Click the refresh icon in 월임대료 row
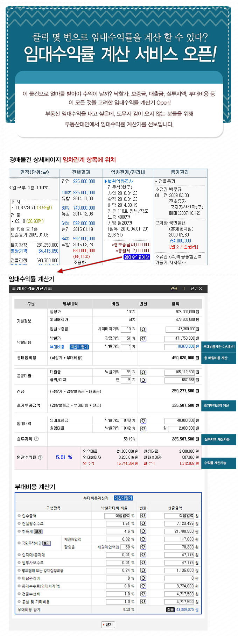 pos(143,429)
